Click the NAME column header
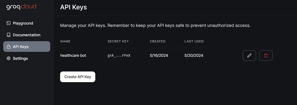 (65, 41)
